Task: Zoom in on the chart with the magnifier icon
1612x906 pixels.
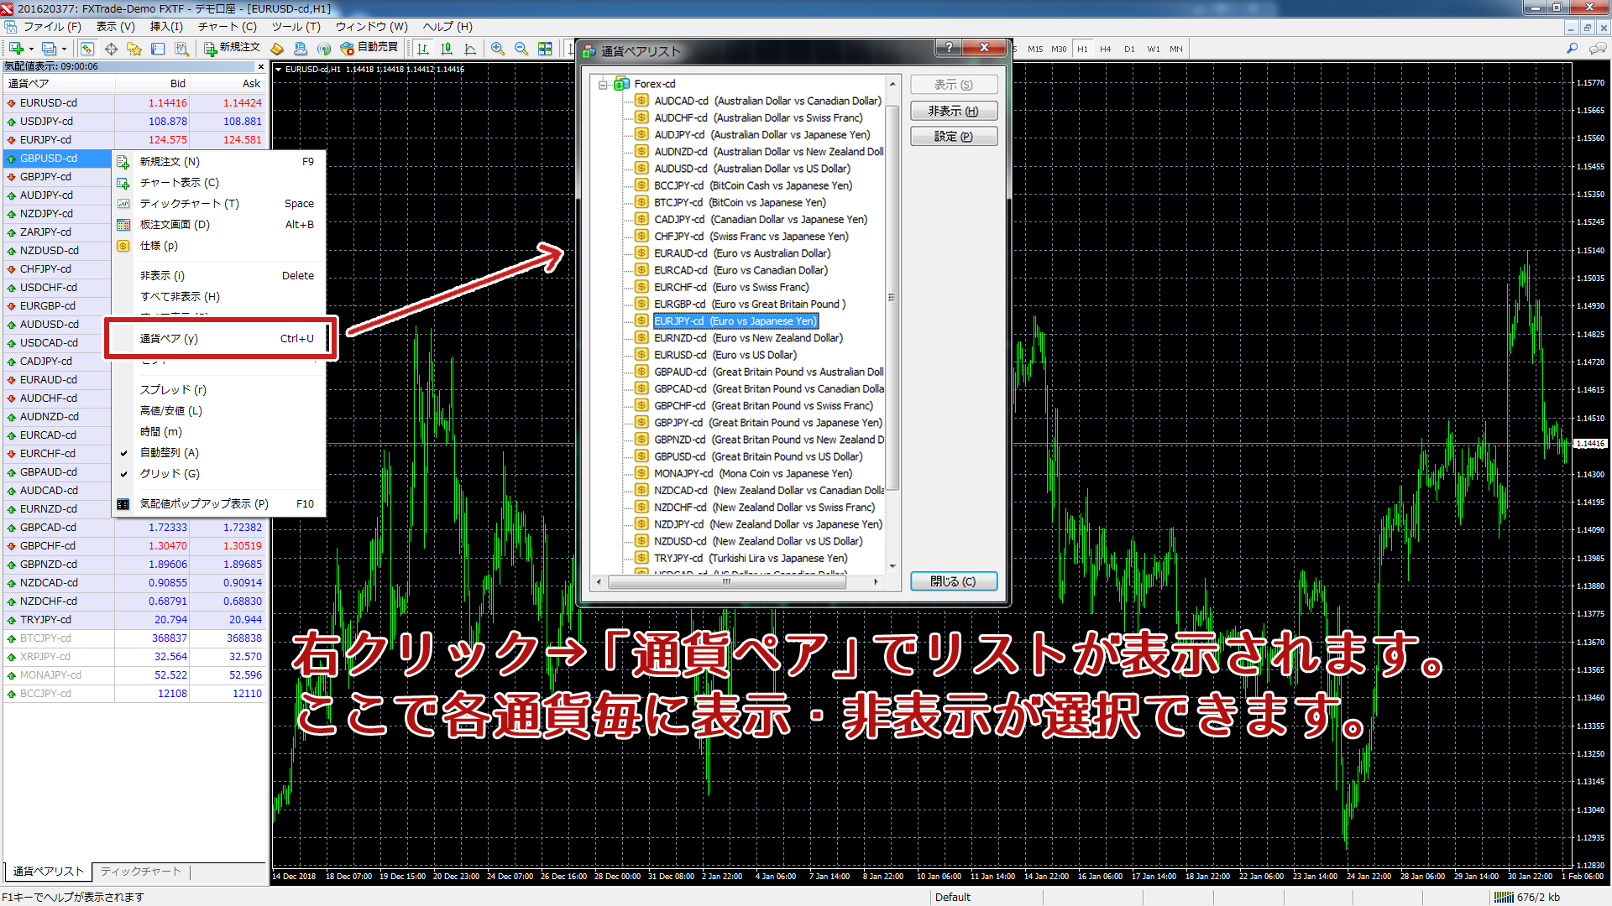Action: tap(497, 48)
